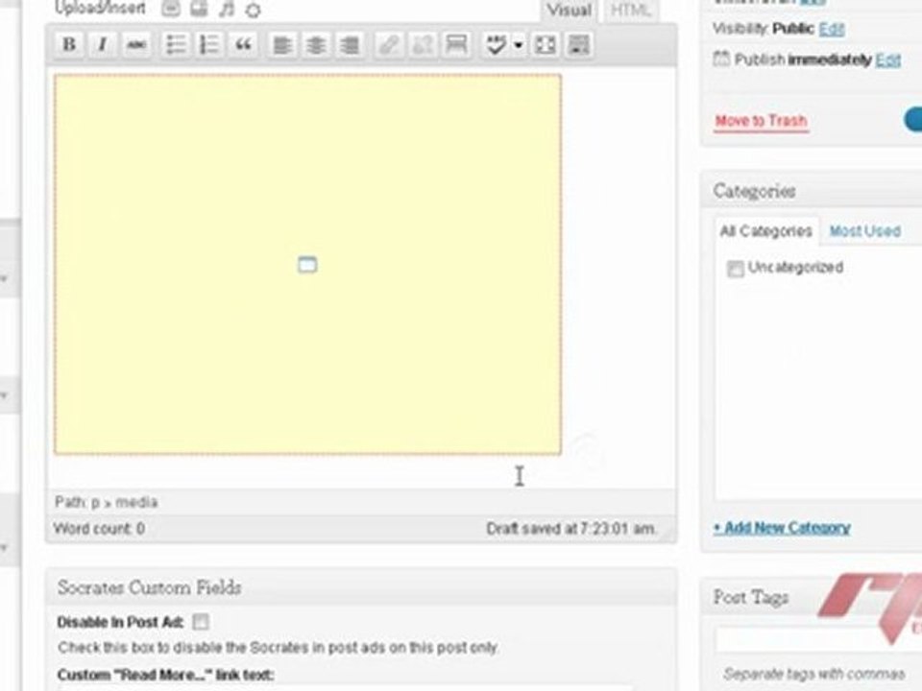
Task: Align text right
Action: coord(350,45)
